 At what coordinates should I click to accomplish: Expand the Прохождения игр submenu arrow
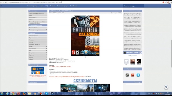point(46,30)
